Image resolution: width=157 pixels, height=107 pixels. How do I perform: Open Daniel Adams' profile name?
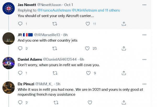pos(30,59)
